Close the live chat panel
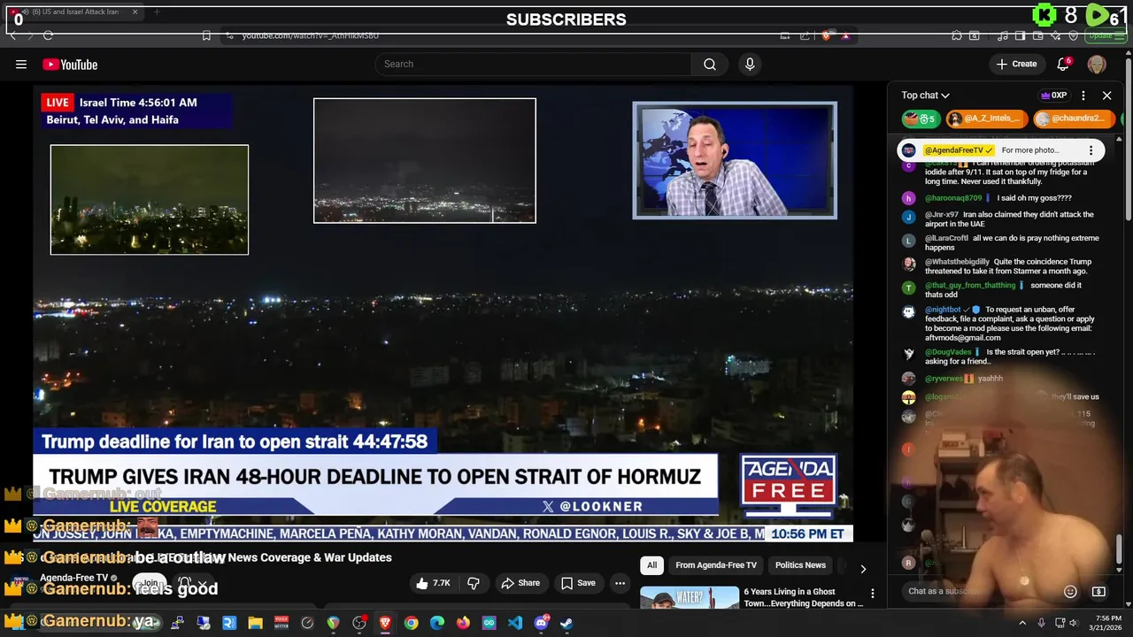 click(x=1106, y=96)
